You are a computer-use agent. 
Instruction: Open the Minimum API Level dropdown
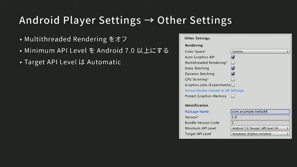[x=260, y=128]
